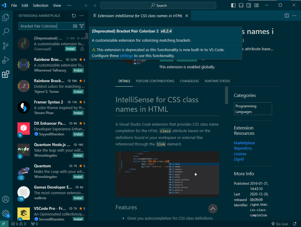
Task: Split the editor to the right
Action: click(287, 16)
